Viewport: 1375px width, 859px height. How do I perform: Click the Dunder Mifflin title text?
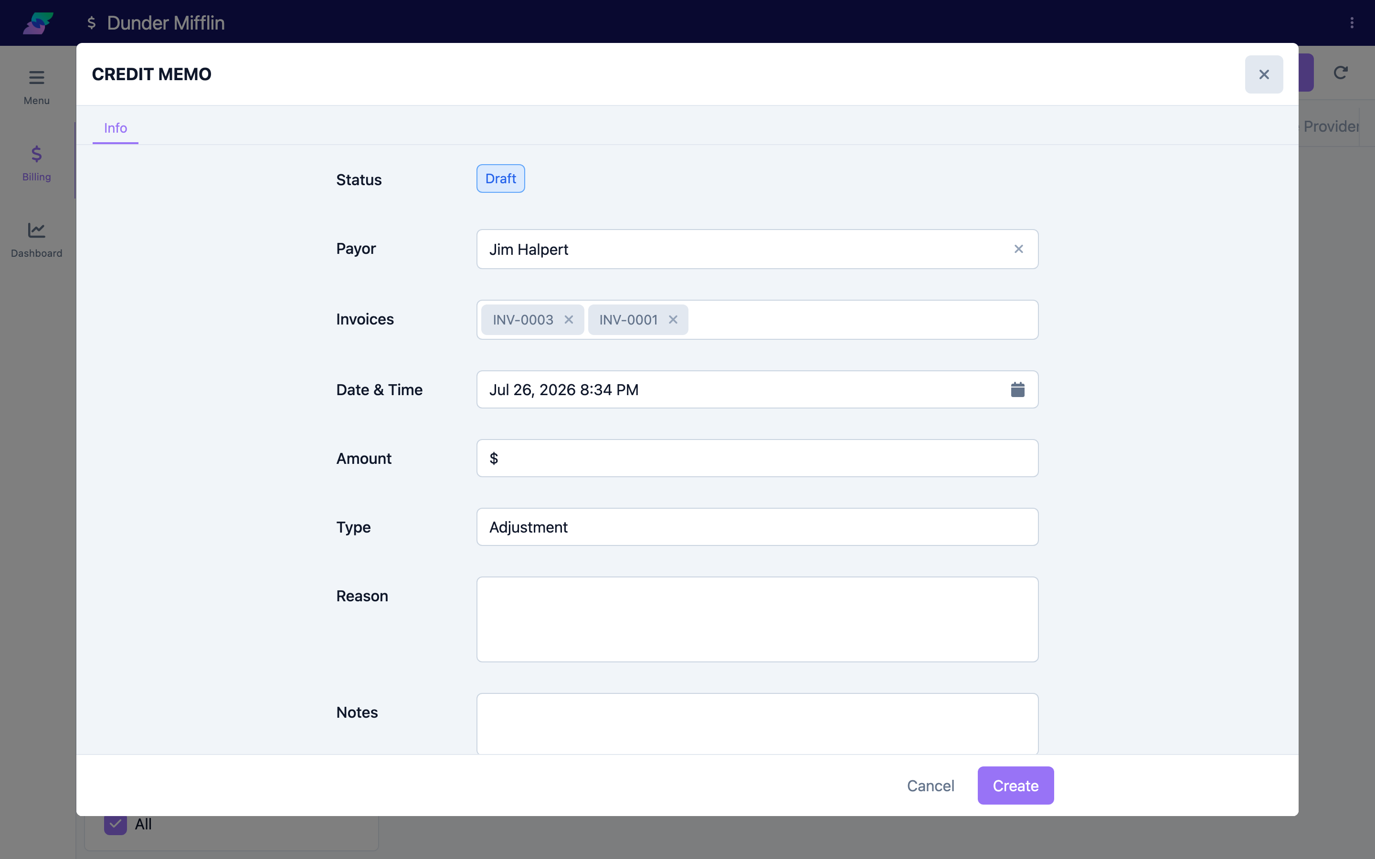pyautogui.click(x=166, y=23)
